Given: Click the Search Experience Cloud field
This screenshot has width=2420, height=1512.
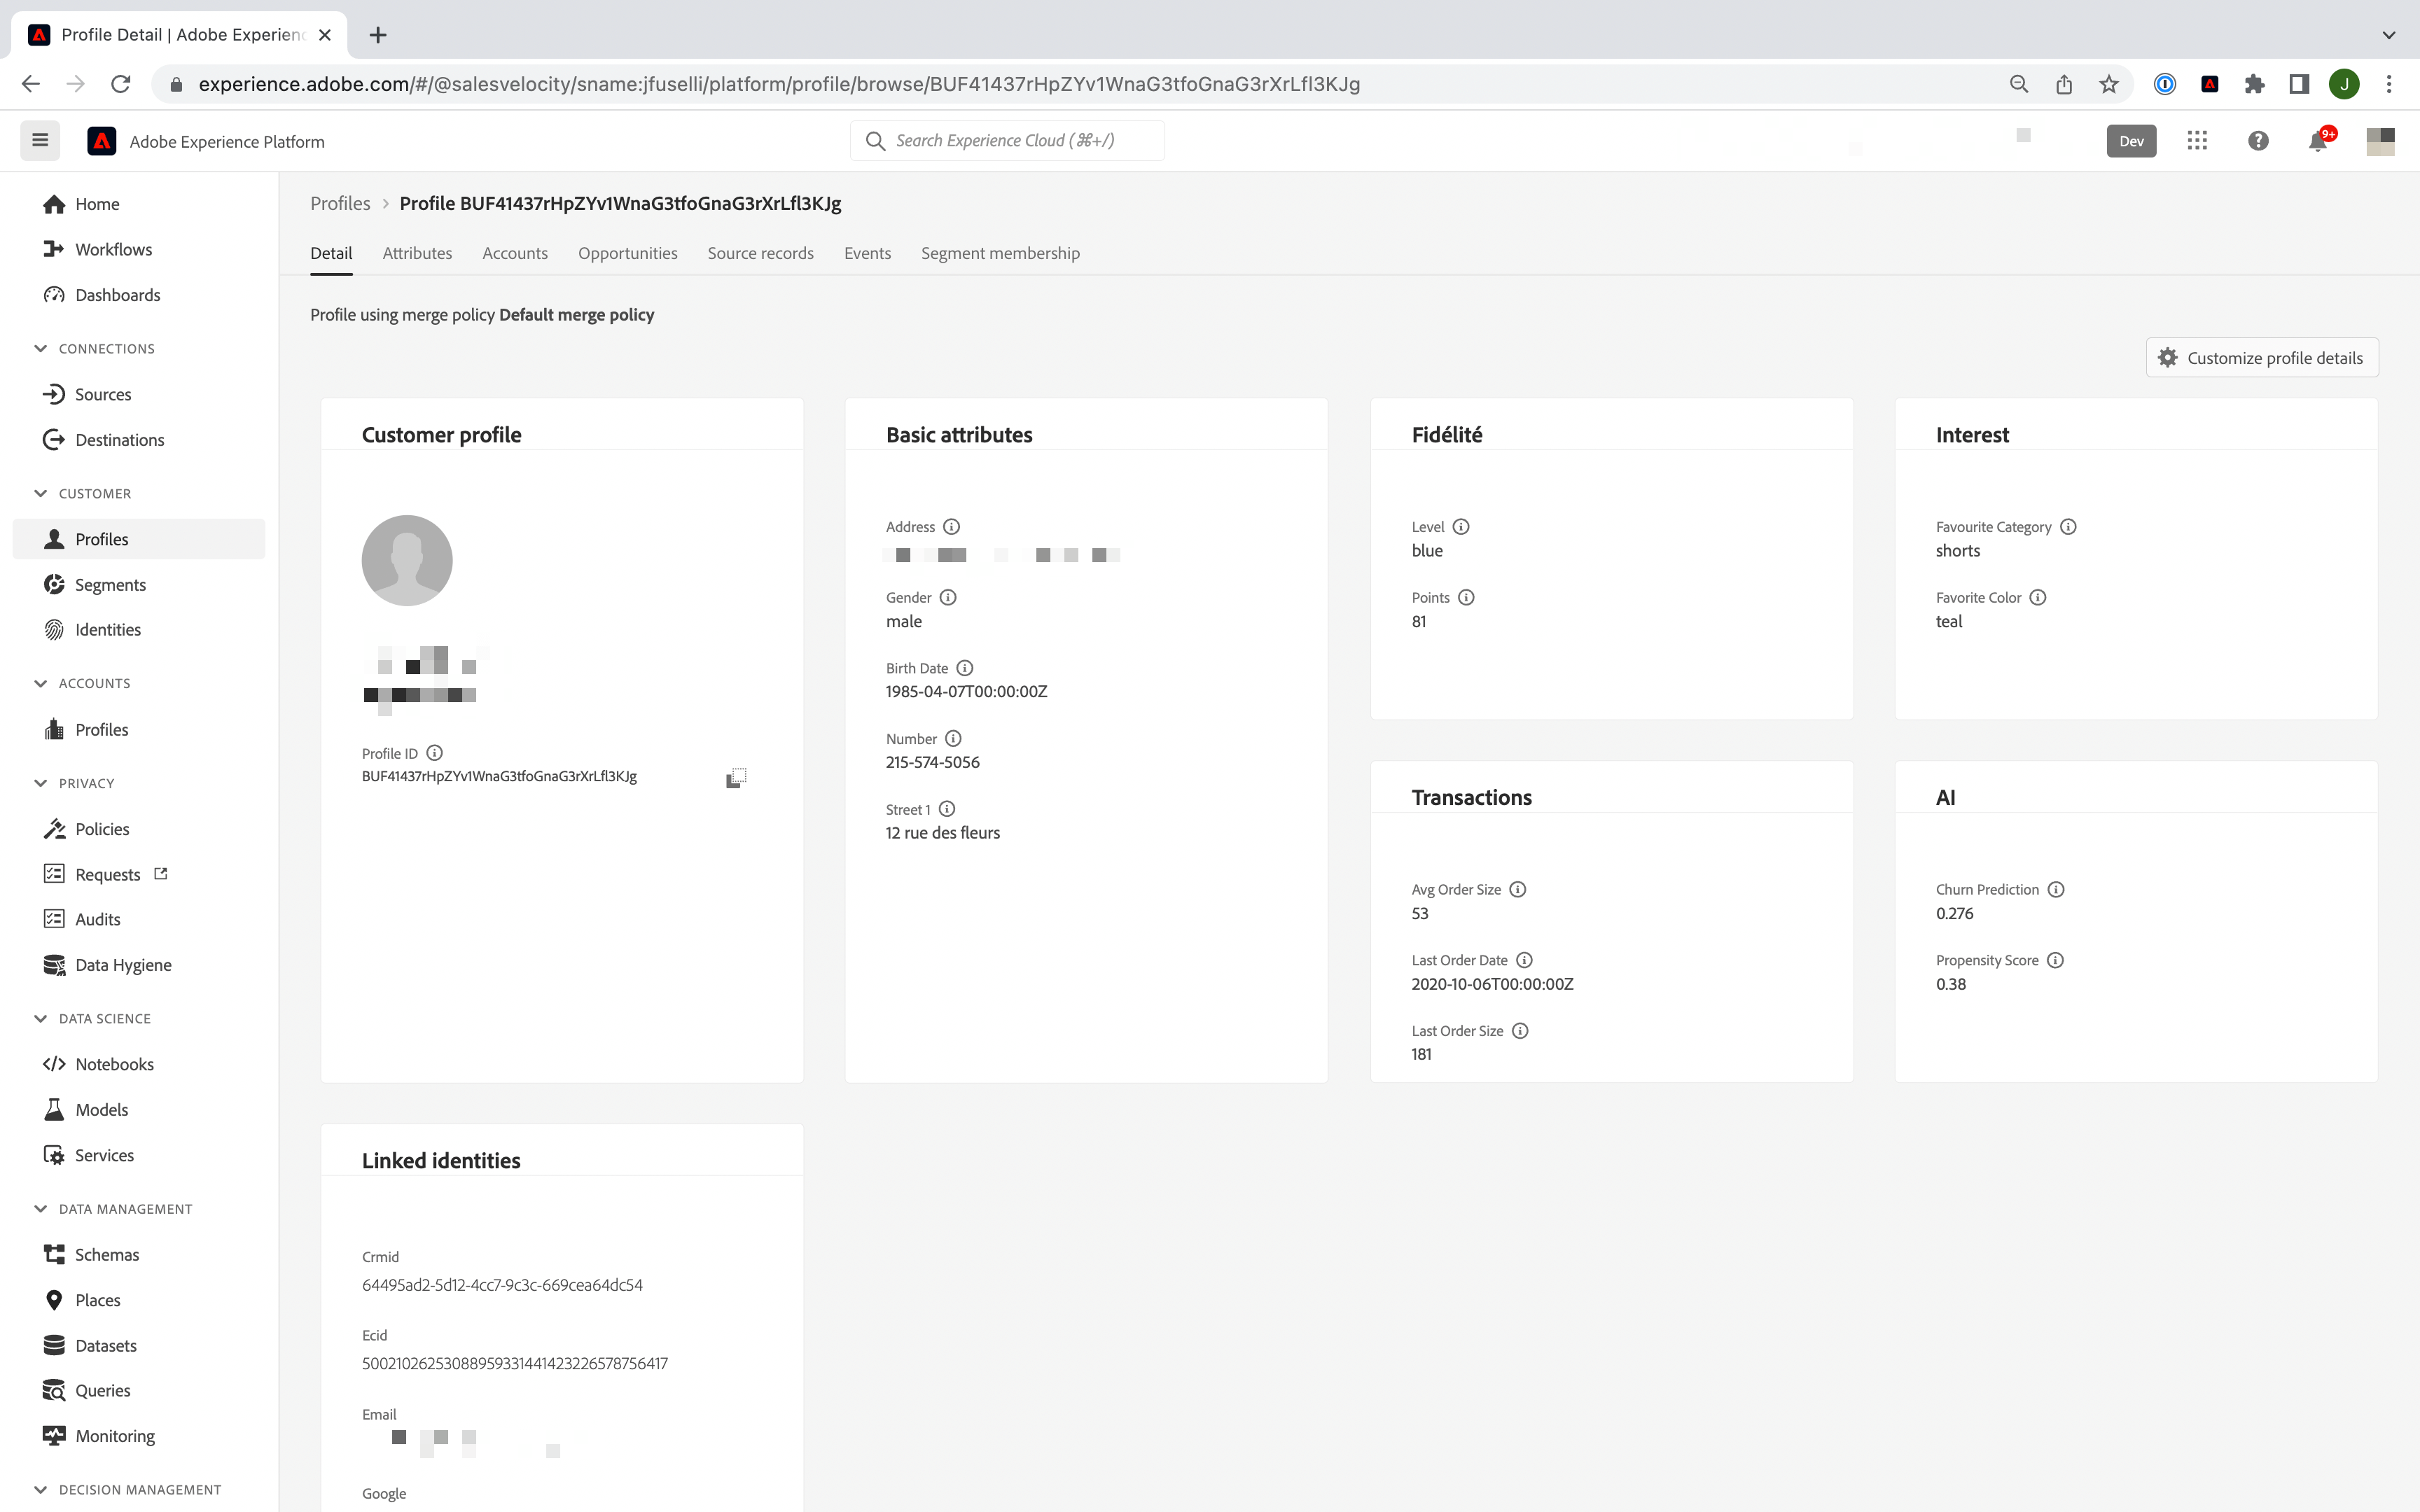Looking at the screenshot, I should (x=1007, y=141).
